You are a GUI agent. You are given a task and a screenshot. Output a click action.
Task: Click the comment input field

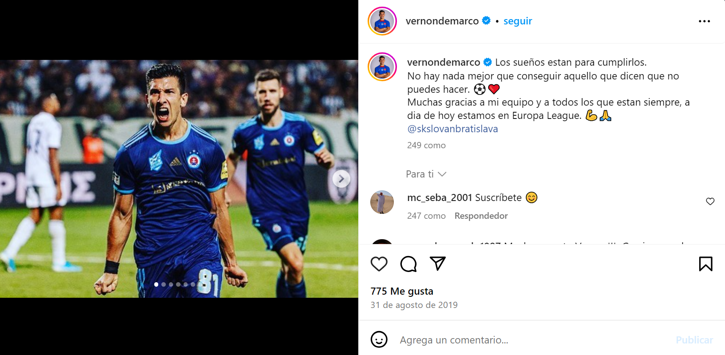pos(533,340)
